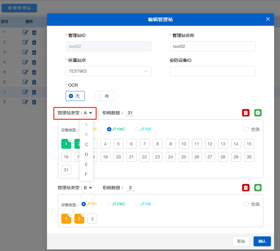Click the disabled 管理站ID field
This screenshot has height=251, width=280.
[108, 46]
